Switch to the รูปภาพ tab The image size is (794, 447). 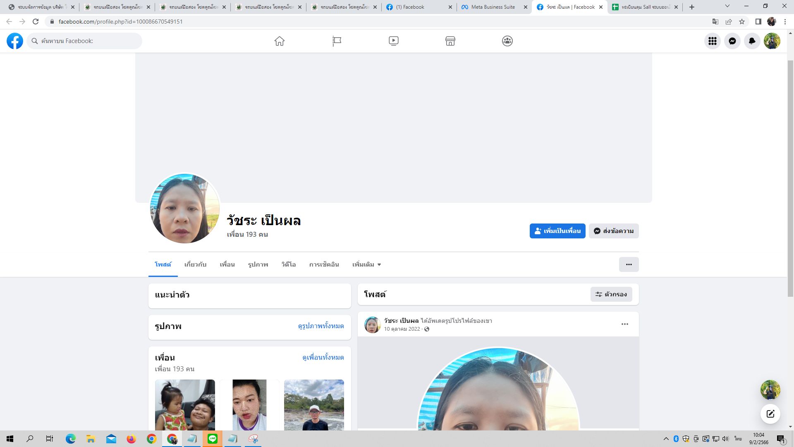(258, 264)
